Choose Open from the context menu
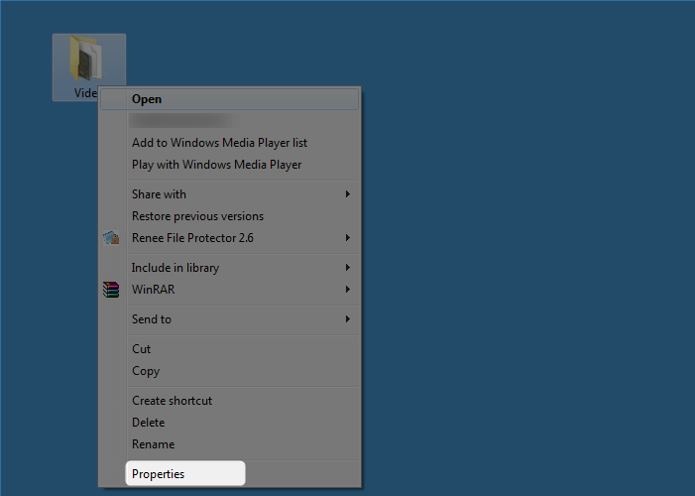The width and height of the screenshot is (695, 496). pos(147,99)
